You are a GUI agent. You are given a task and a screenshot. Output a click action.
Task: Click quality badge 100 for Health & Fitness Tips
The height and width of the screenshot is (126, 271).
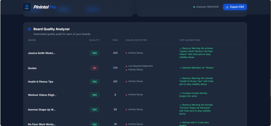[94, 82]
